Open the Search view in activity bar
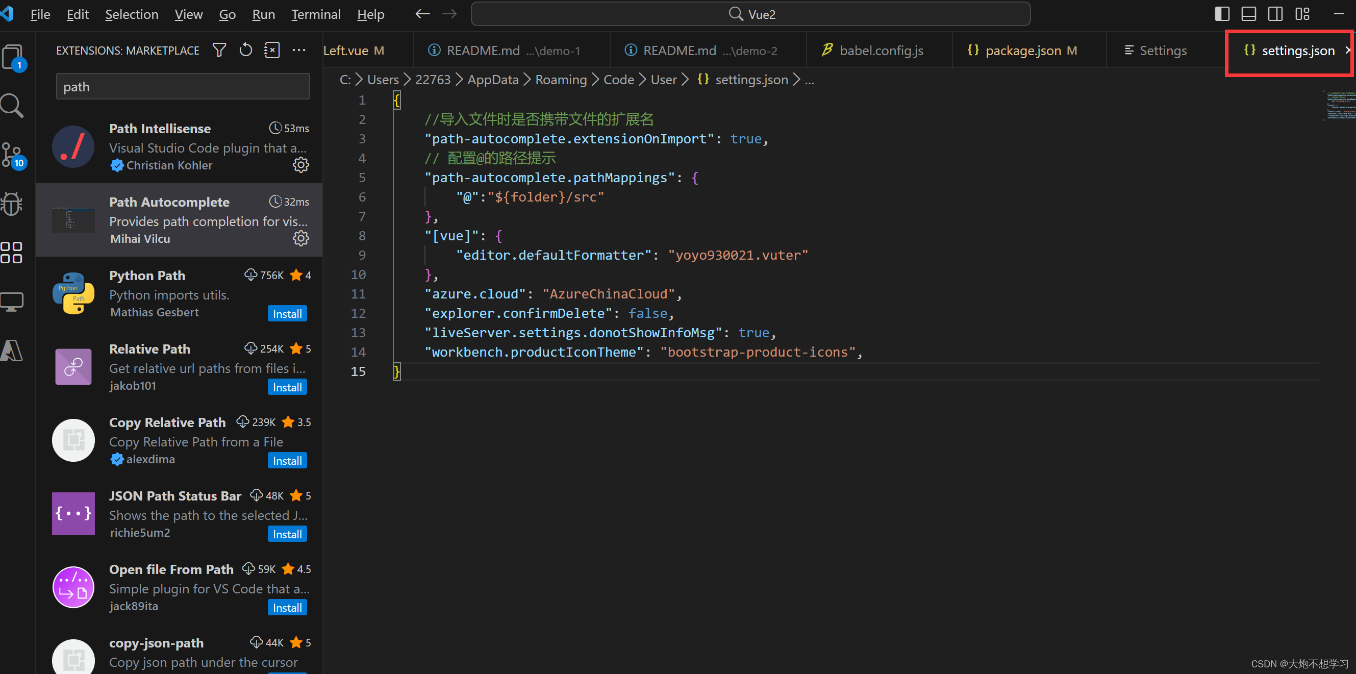Viewport: 1356px width, 674px height. point(12,106)
